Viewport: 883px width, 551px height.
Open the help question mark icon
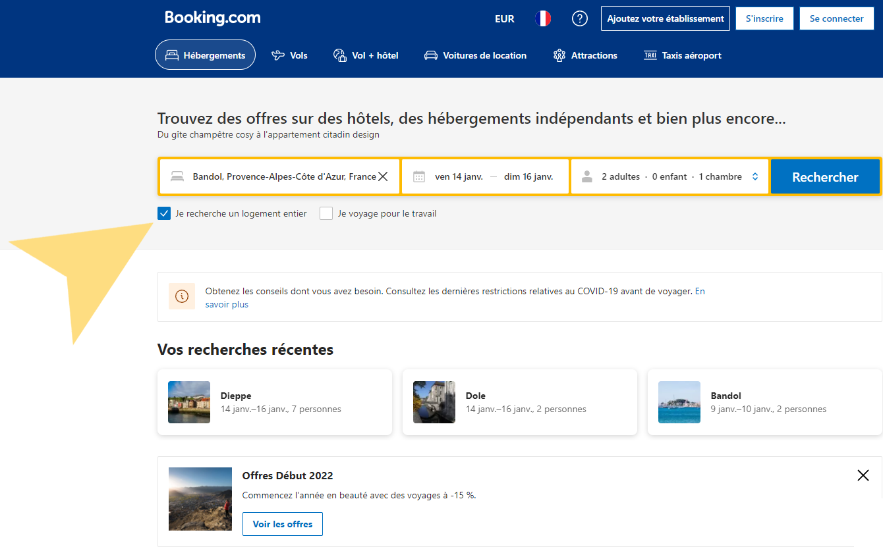(579, 18)
